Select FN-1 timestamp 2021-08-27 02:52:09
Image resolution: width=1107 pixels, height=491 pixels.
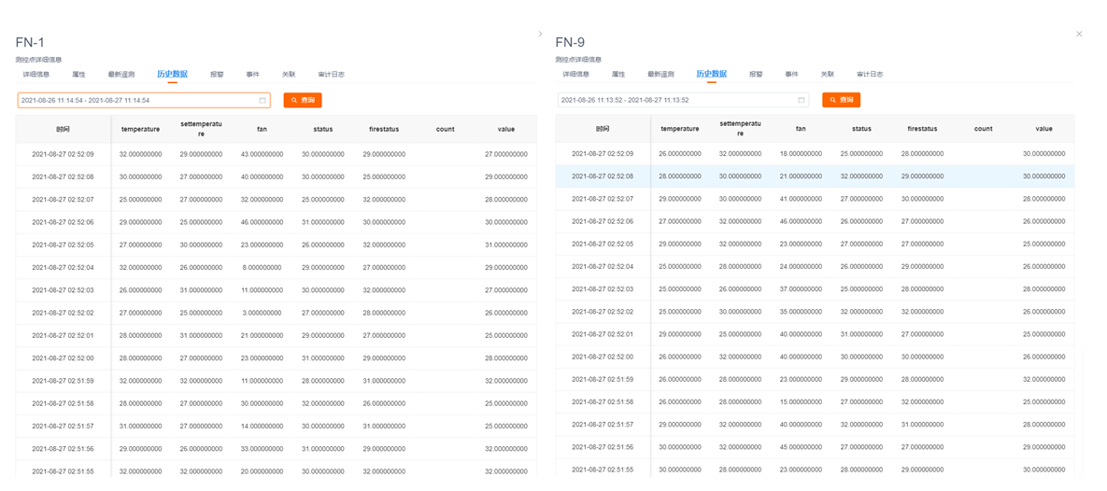(64, 155)
